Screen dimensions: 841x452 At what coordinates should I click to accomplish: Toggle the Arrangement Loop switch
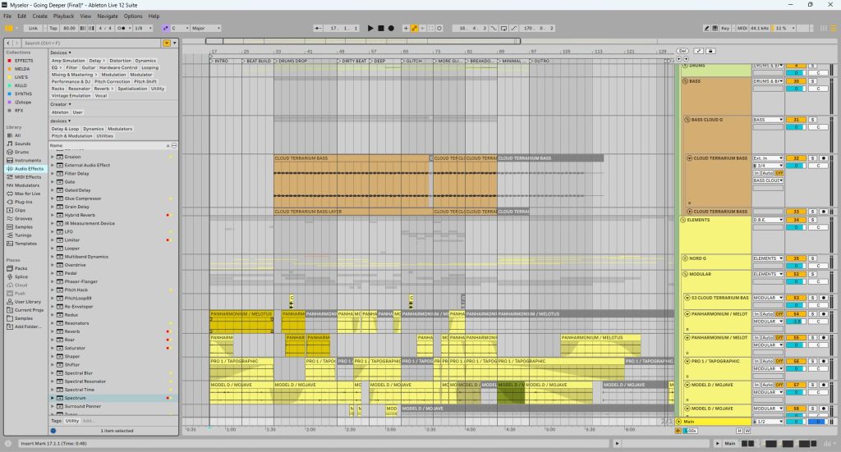(503, 28)
